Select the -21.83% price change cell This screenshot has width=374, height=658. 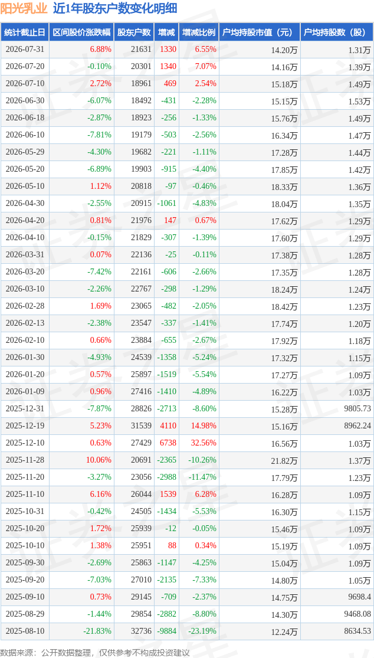click(x=81, y=631)
